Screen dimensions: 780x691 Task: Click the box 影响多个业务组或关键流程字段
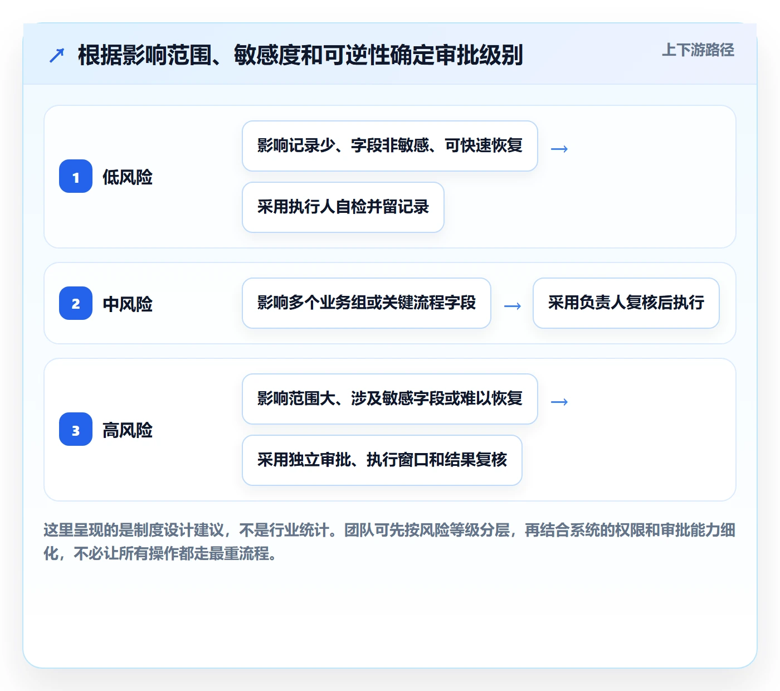coord(367,303)
